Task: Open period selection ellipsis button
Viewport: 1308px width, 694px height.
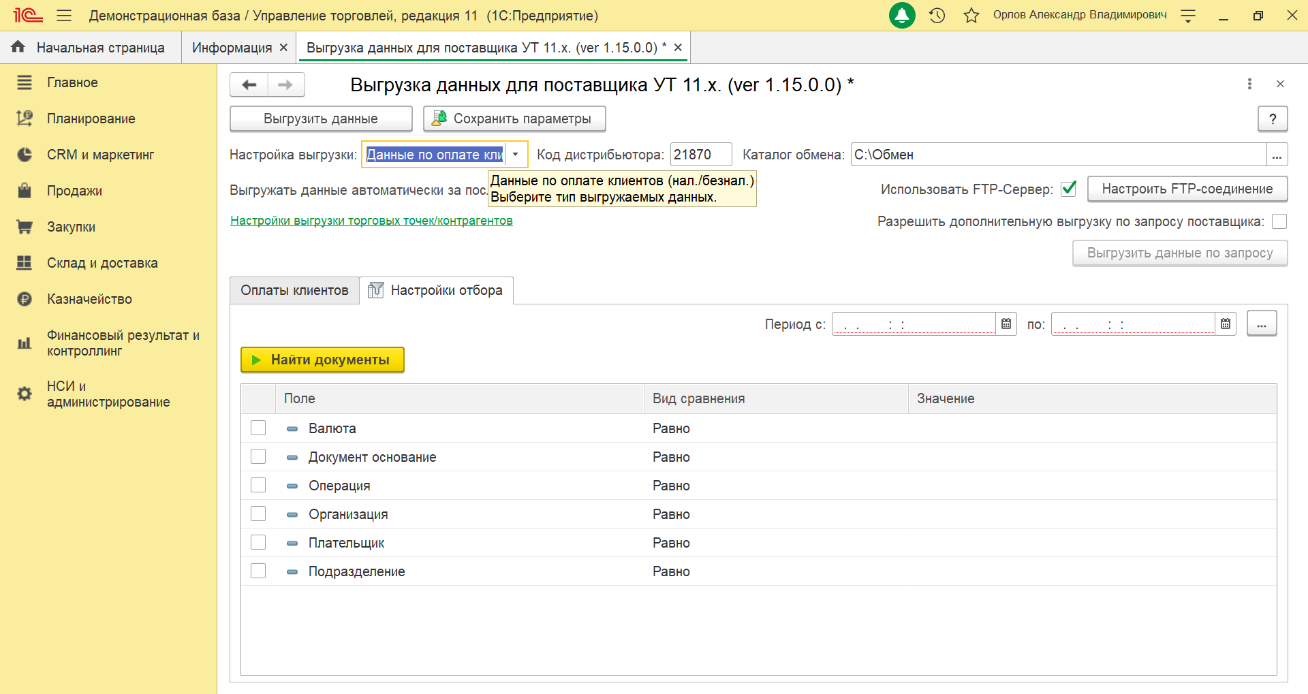Action: coord(1262,324)
